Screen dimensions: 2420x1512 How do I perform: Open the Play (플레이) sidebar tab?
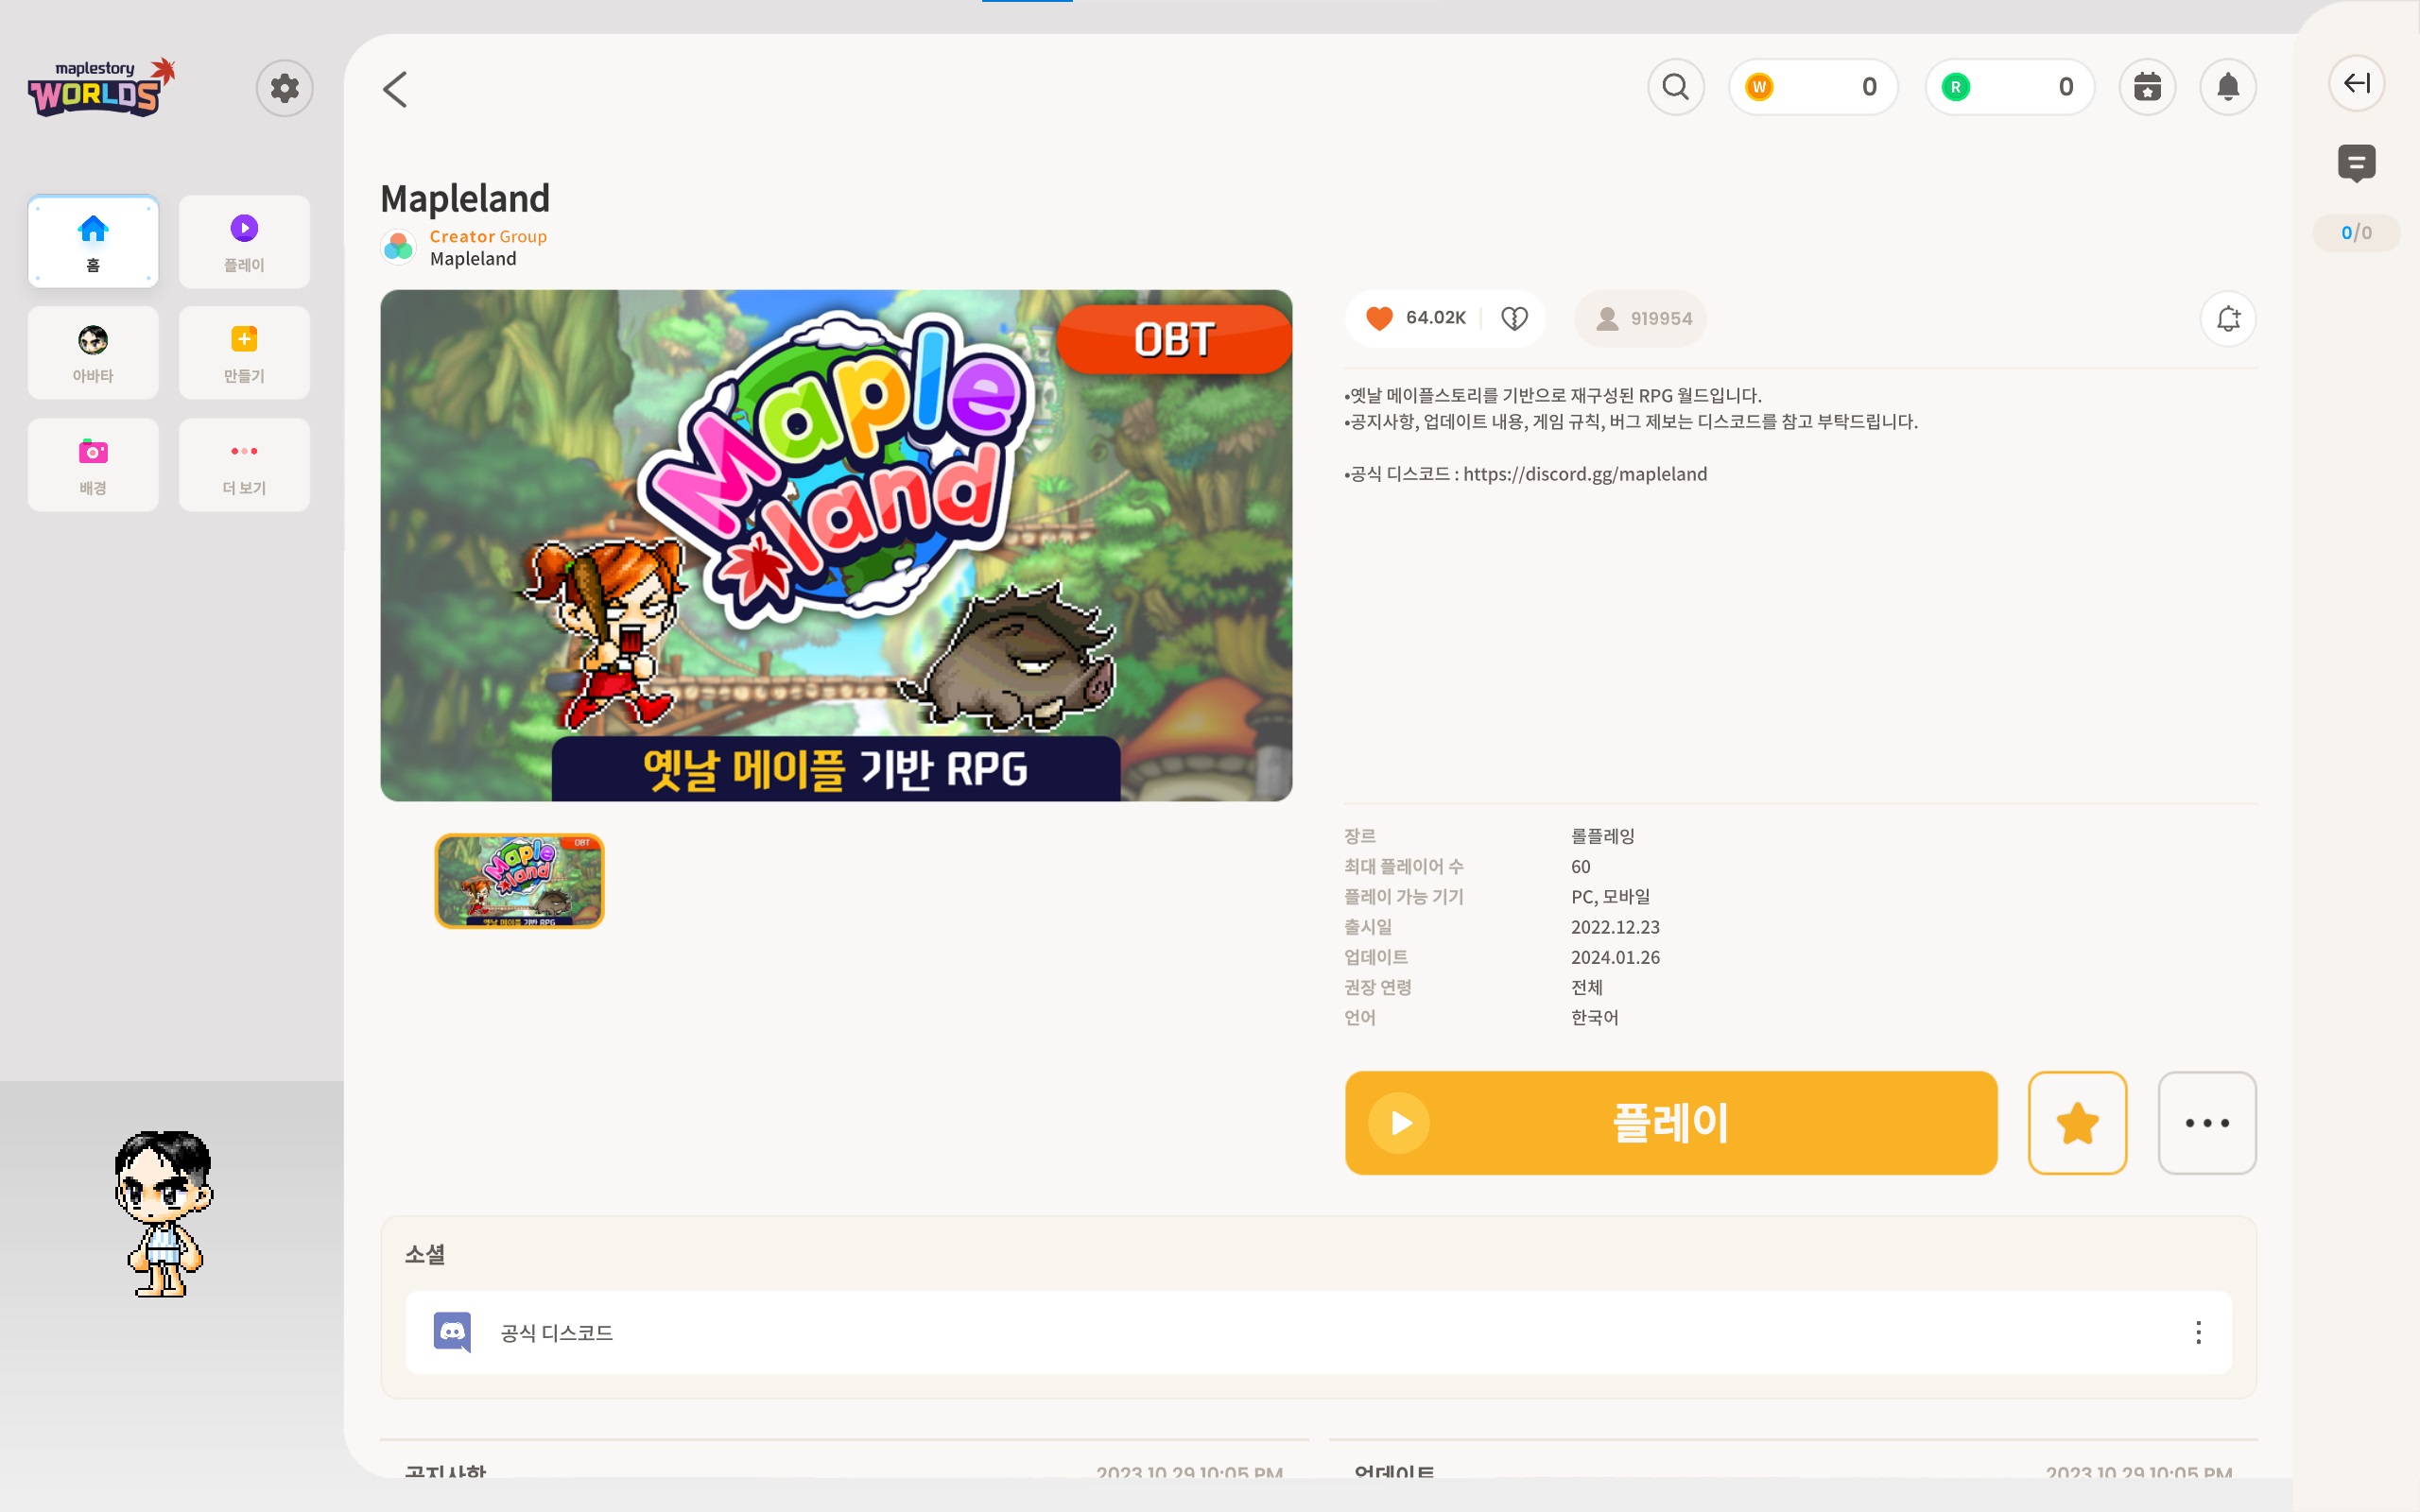[x=244, y=241]
